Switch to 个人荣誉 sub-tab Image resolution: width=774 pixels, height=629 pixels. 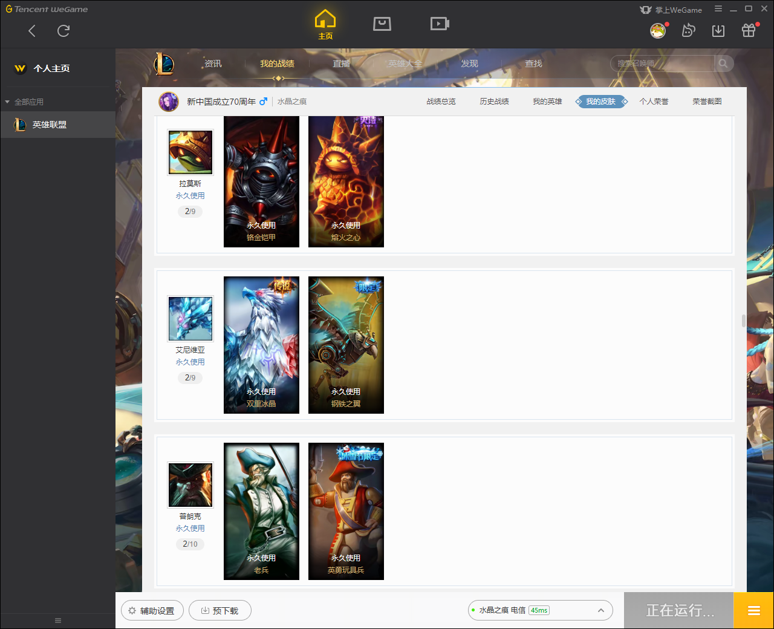(x=654, y=102)
